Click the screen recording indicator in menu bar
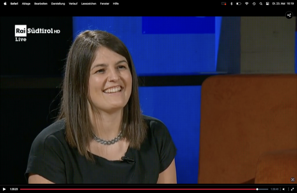The width and height of the screenshot is (297, 193). click(x=224, y=3)
